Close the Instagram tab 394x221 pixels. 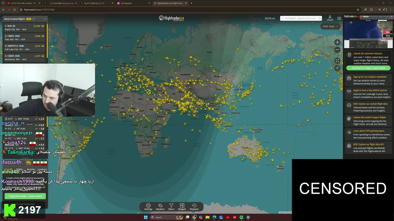click(150, 3)
